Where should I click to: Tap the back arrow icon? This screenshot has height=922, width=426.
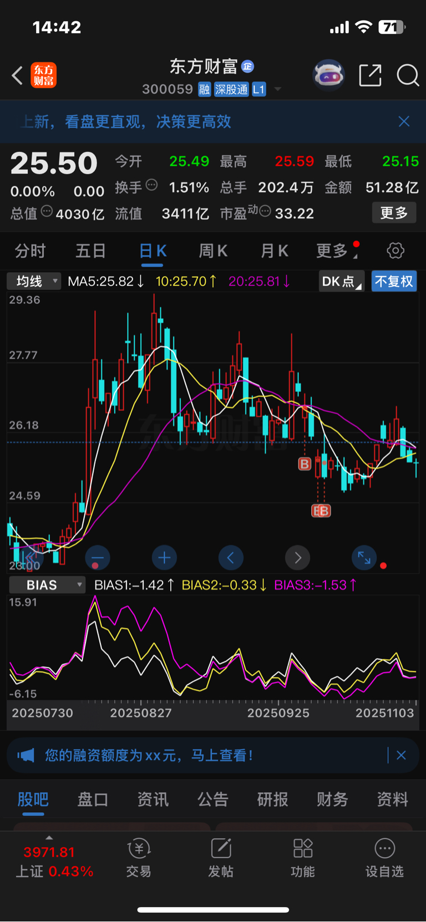coord(17,75)
